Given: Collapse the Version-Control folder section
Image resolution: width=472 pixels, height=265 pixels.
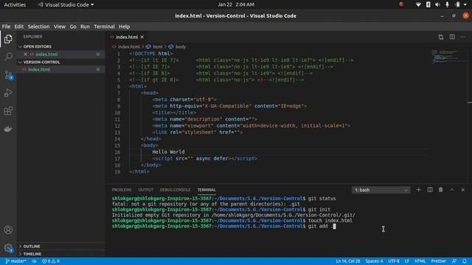Looking at the screenshot, I should (41, 62).
